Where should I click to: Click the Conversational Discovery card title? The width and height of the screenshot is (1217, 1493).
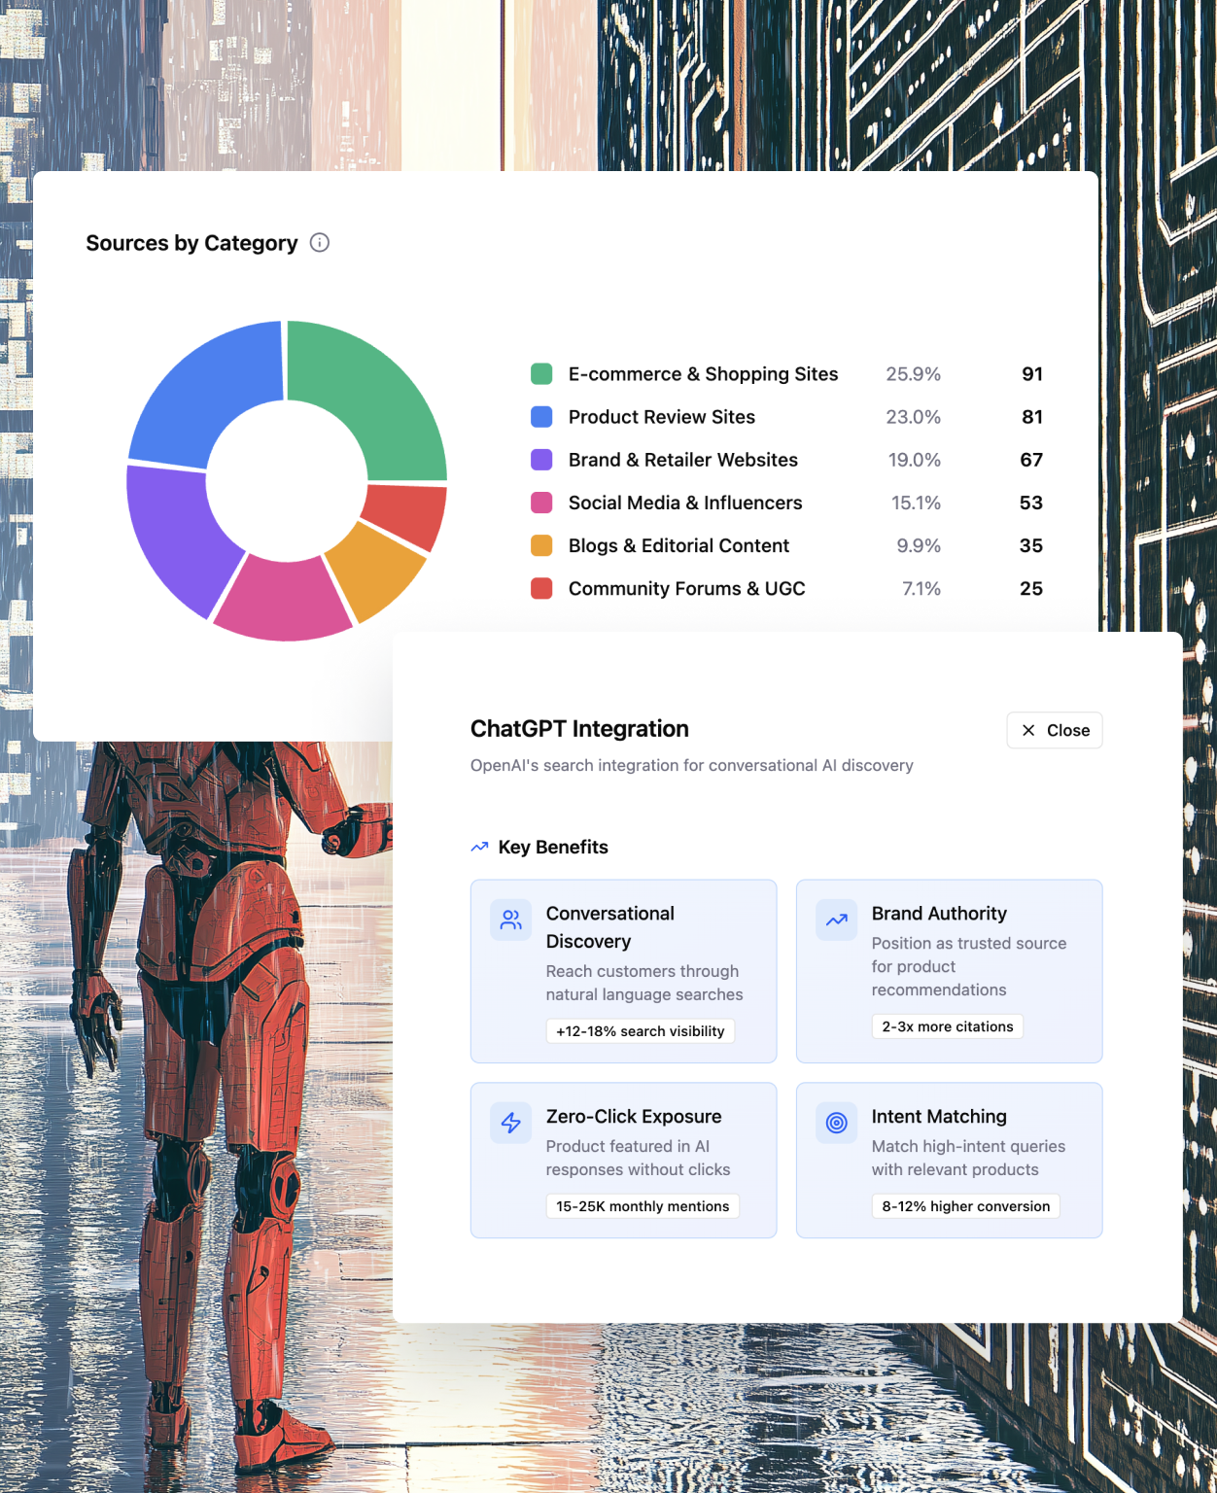pyautogui.click(x=610, y=927)
